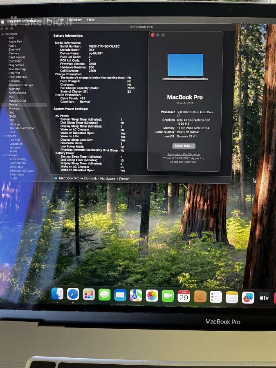
Task: Select Bluetooth in the sidebar
Action: tap(15, 49)
